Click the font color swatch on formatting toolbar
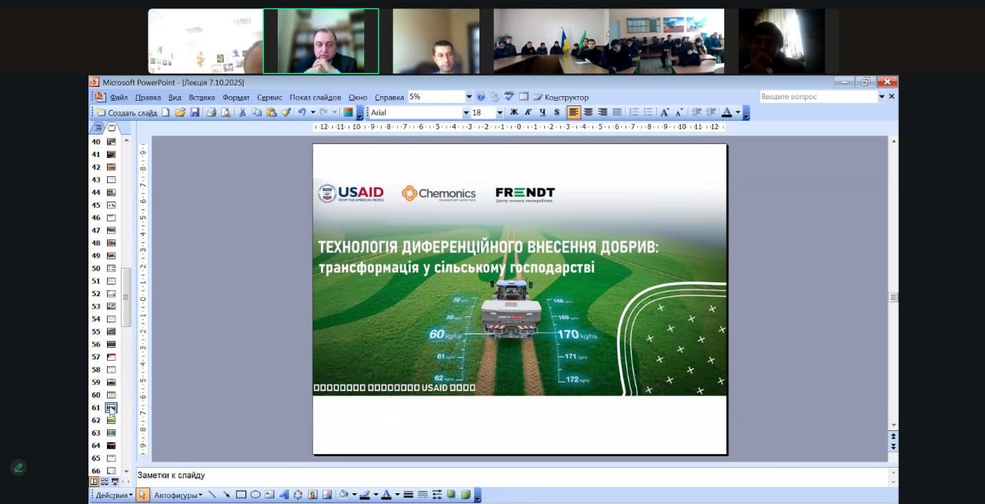This screenshot has width=985, height=504. (726, 112)
